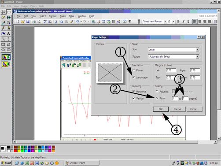Image resolution: width=221 pixels, height=166 pixels.
Task: Click the Cancel button
Action: pos(177,109)
